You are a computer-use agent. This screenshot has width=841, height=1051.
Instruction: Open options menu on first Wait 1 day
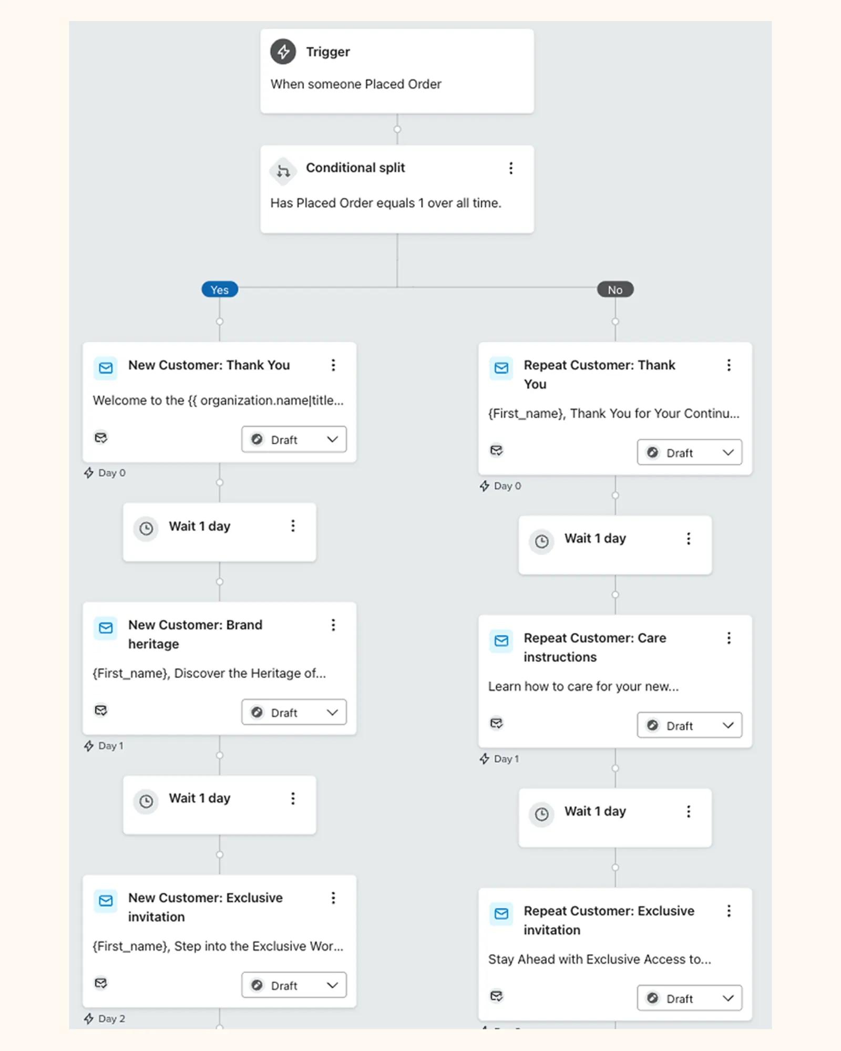pyautogui.click(x=293, y=526)
